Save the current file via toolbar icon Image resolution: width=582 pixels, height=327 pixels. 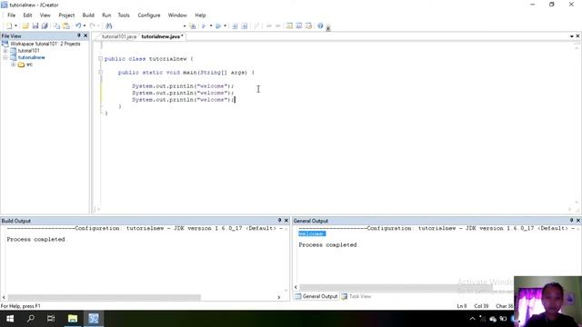(x=35, y=26)
